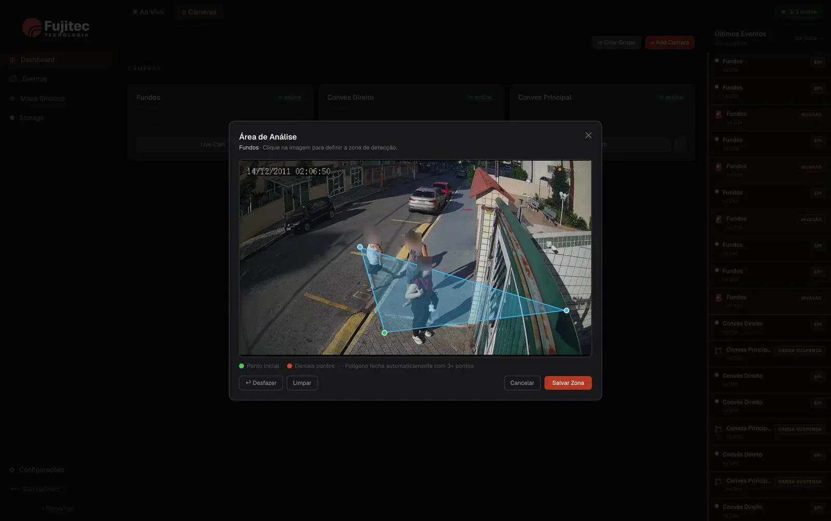Click the Fujitec Tecnologia logo
Viewport: 831px width, 521px height.
tap(56, 28)
